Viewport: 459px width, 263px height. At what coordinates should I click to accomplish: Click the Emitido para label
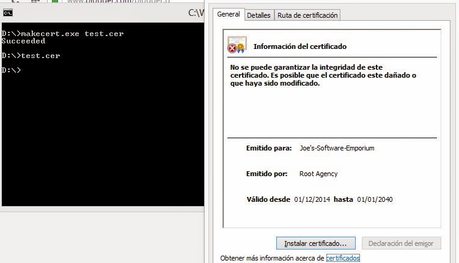click(x=269, y=148)
